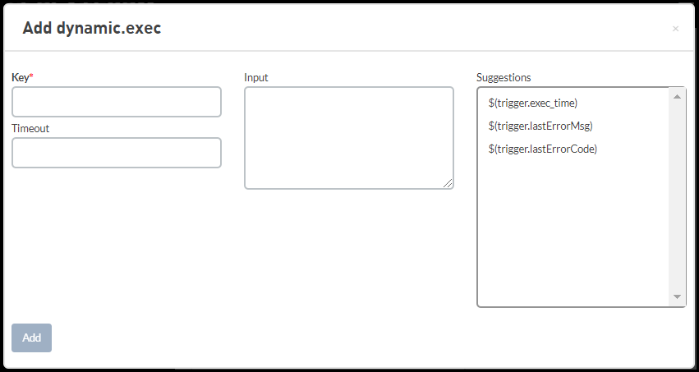
Task: Close the Add dynamic.exec dialog
Action: [675, 29]
